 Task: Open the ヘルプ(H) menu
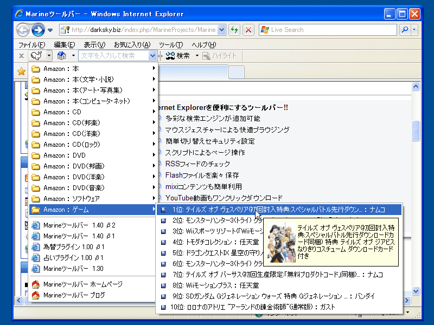(x=204, y=45)
